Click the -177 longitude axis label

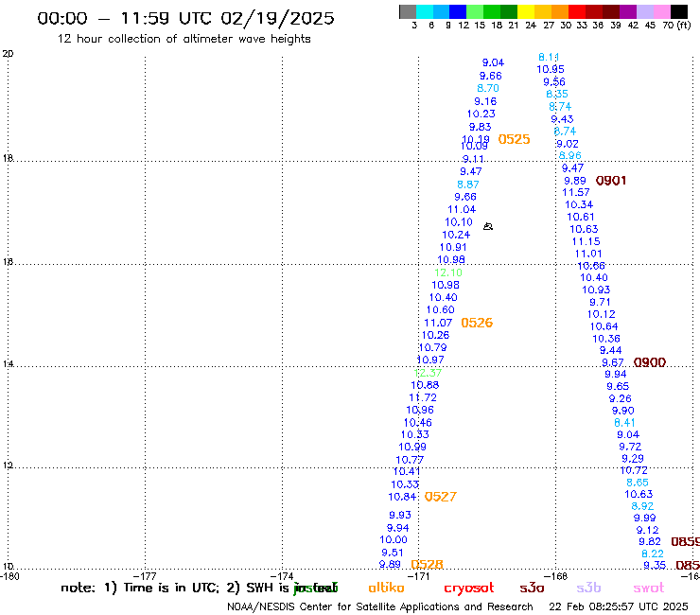tap(145, 576)
